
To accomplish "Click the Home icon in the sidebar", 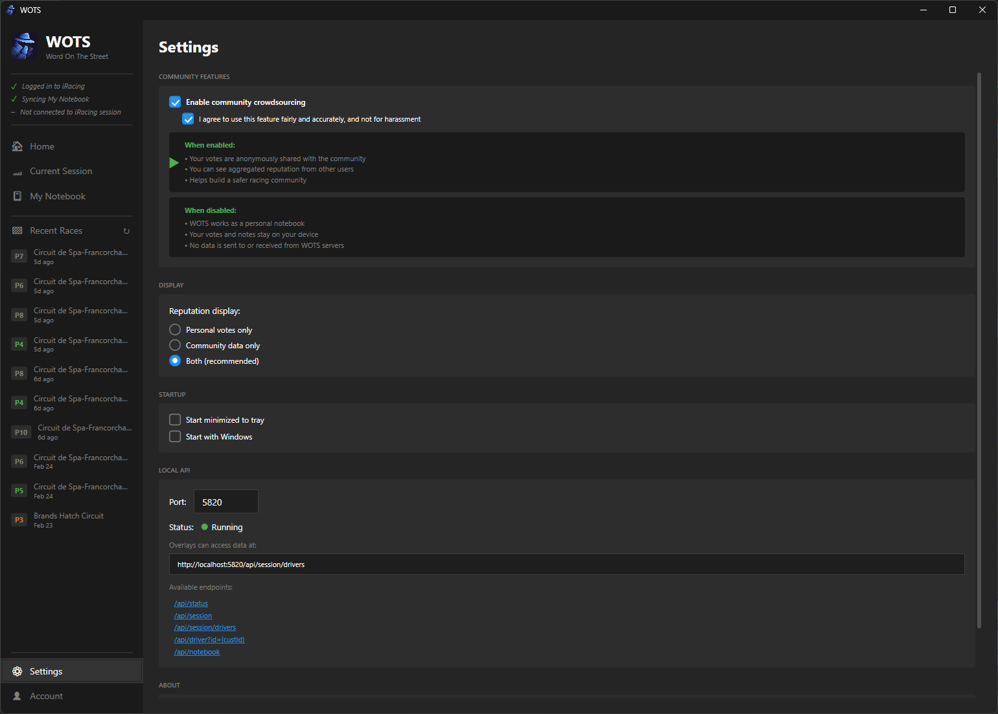I will pos(17,146).
